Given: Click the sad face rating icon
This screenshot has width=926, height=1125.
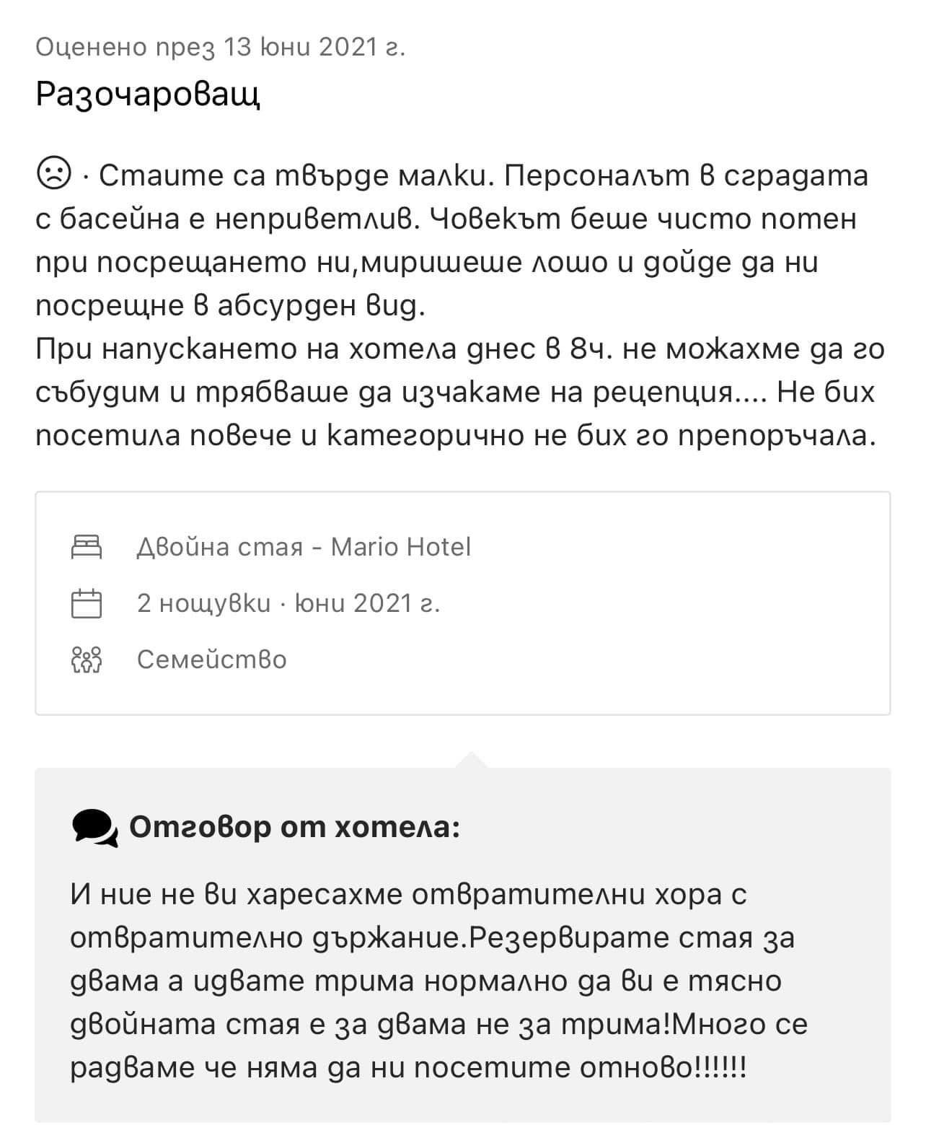Looking at the screenshot, I should 53,174.
